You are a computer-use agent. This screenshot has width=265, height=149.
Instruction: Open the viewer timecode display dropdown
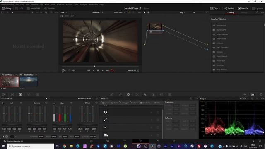pos(120,12)
